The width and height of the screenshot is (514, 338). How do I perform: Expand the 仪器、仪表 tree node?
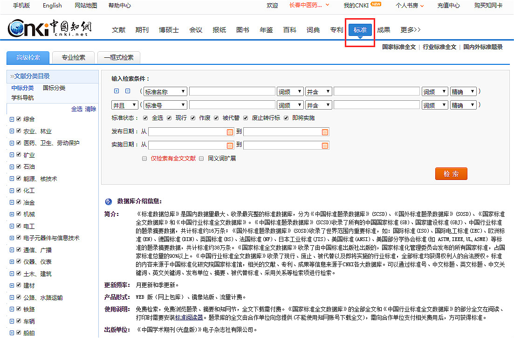click(x=12, y=262)
